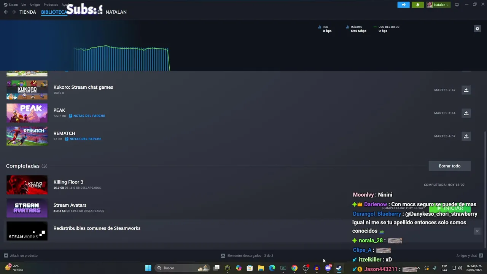This screenshot has height=274, width=487.
Task: Open the Steamworks thumbnail
Action: 27,231
